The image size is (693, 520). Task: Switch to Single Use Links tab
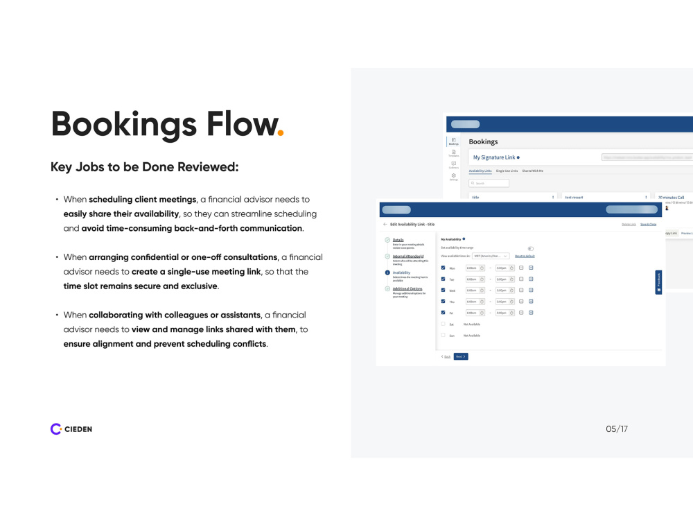coord(507,171)
